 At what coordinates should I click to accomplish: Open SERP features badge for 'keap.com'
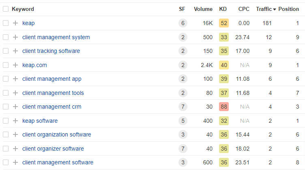click(183, 65)
